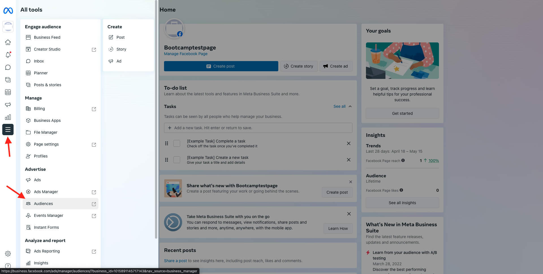Screen dimensions: 543x274
Task: Open File Manager under Manage
Action: point(61,132)
